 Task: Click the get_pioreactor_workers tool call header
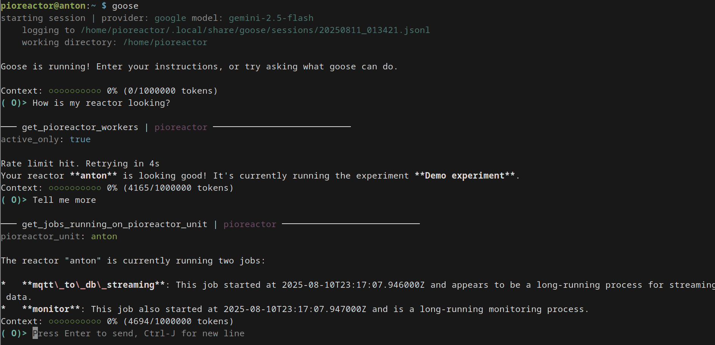(x=80, y=127)
